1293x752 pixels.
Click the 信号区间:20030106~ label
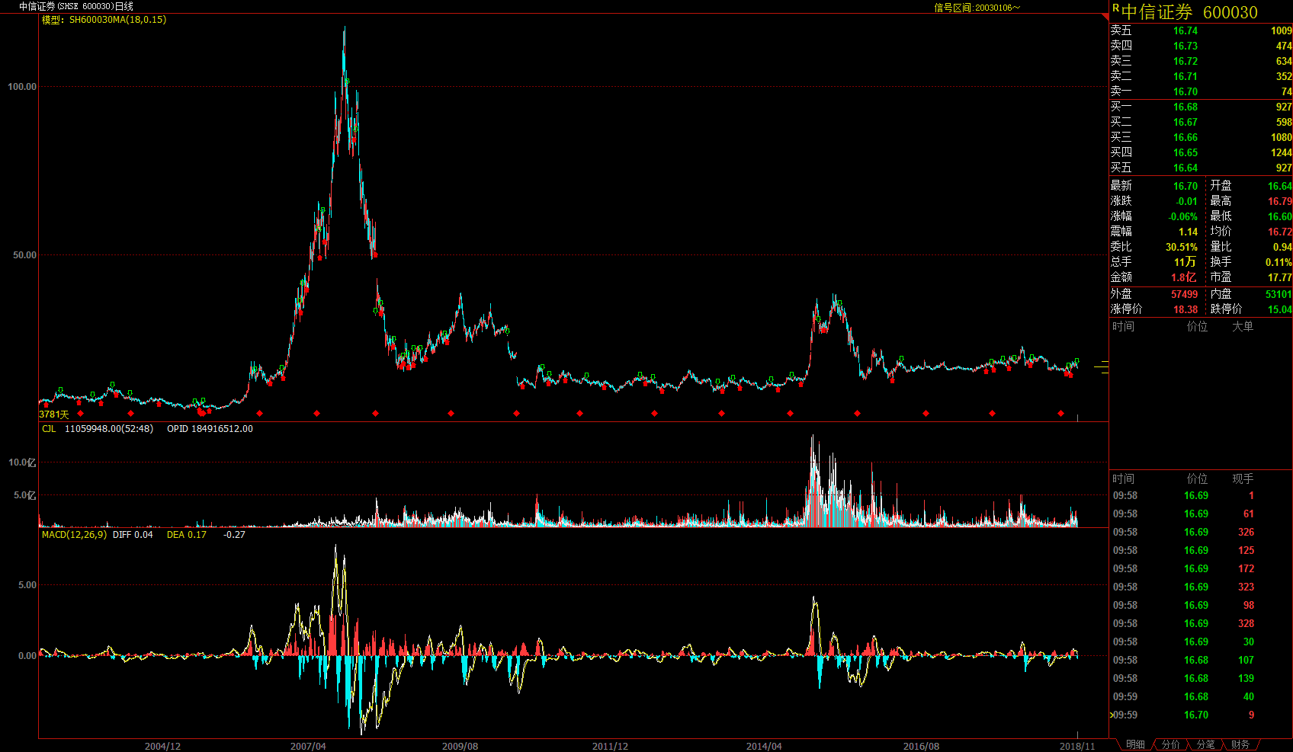tap(977, 8)
